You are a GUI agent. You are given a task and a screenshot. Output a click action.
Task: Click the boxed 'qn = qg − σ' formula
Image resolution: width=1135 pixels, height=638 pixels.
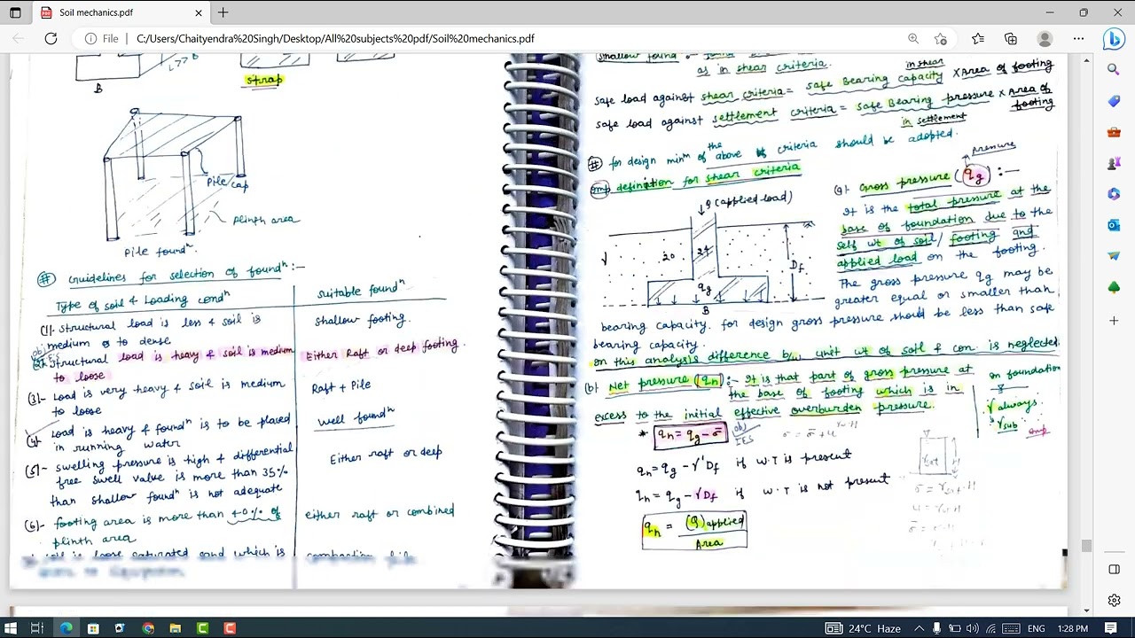[690, 434]
